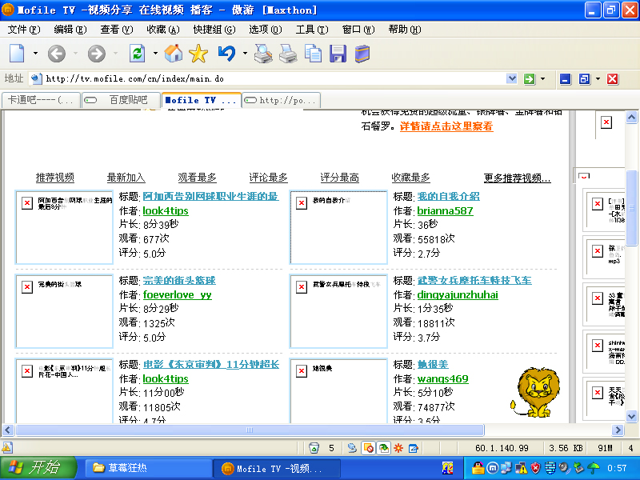Click the Home icon in toolbar

174,54
